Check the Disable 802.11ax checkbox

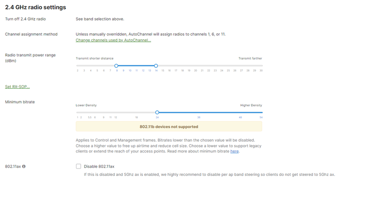click(78, 167)
